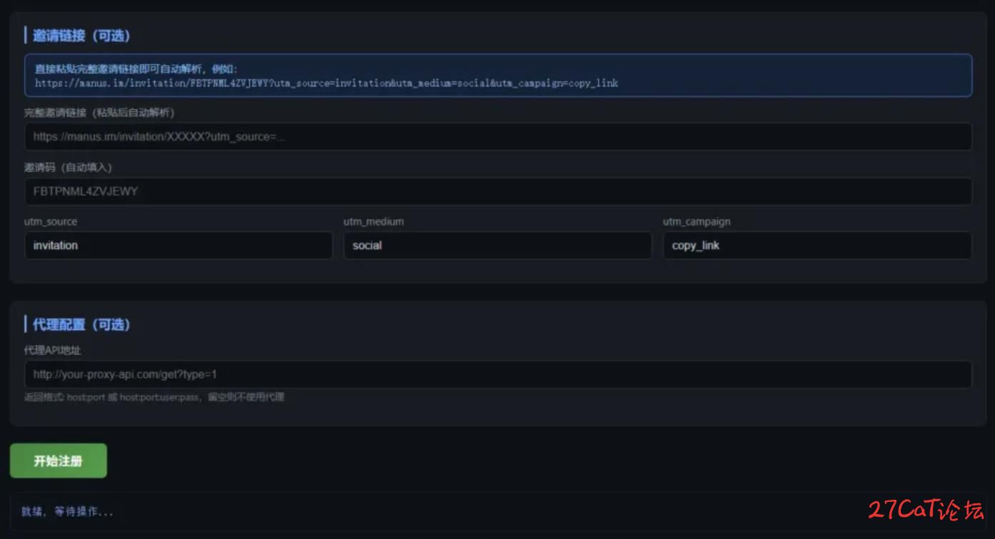
Task: Click the utm_source label text
Action: click(x=51, y=222)
